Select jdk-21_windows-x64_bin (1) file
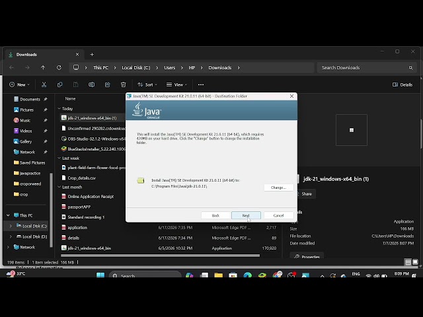Viewport: 423px width, 317px height. 92,118
